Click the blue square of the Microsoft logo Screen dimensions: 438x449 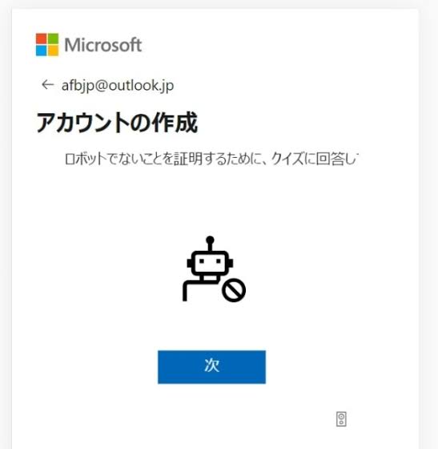[x=41, y=51]
